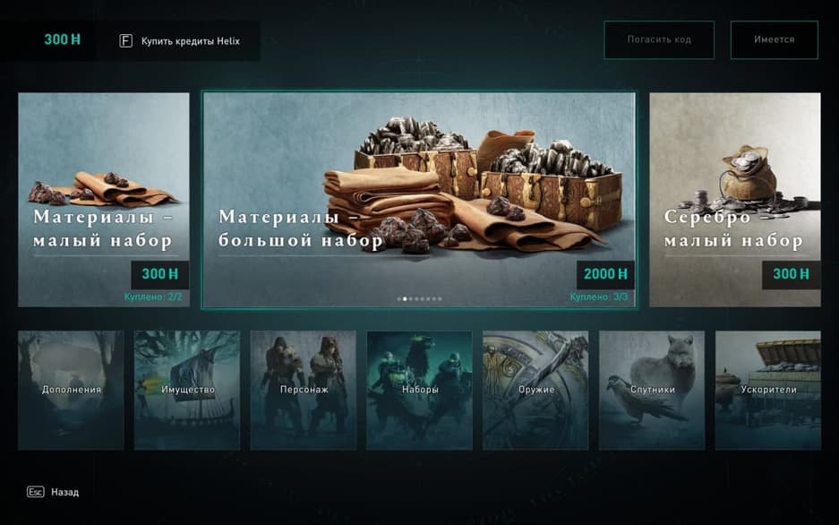The width and height of the screenshot is (839, 525).
Task: Open the Наборы category tile
Action: [x=419, y=390]
